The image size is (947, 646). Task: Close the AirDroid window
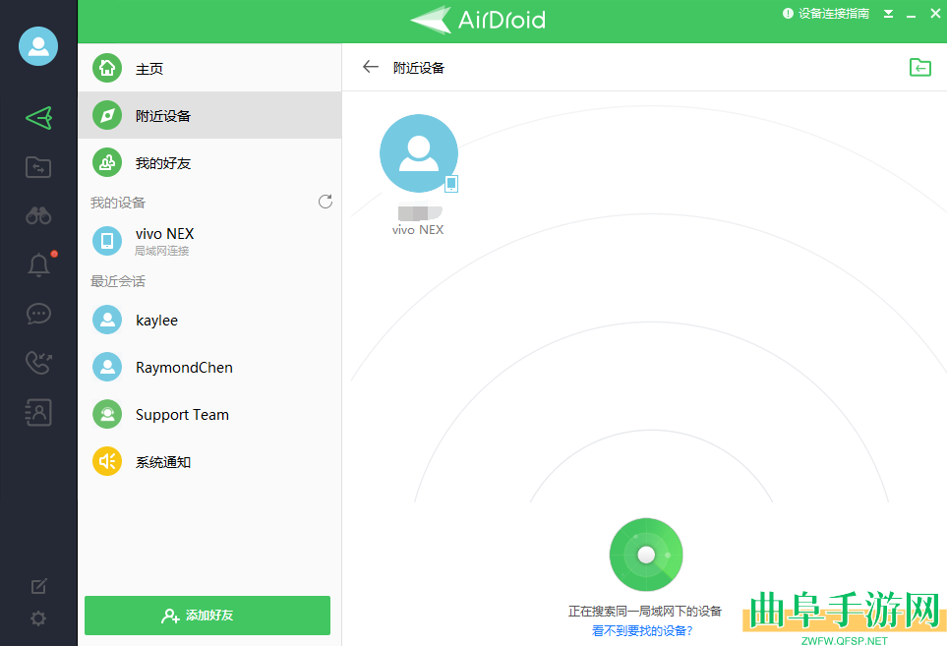pos(935,14)
